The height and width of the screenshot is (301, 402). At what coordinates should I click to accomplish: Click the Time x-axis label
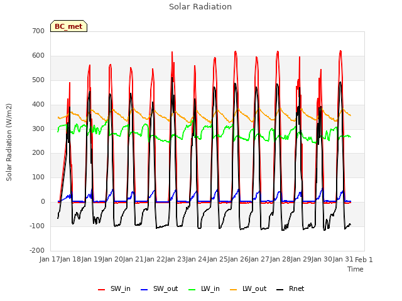356,269
